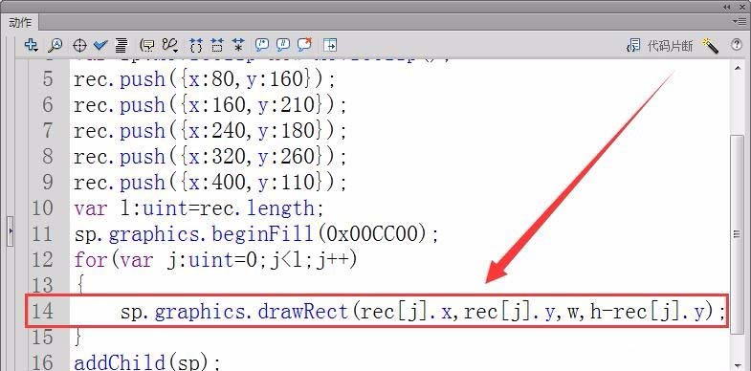
Task: Open the Find magnifier tool
Action: [55, 46]
